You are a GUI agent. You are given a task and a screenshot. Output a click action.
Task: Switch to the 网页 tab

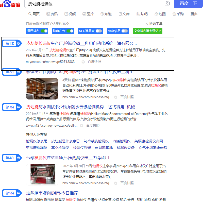(34, 14)
